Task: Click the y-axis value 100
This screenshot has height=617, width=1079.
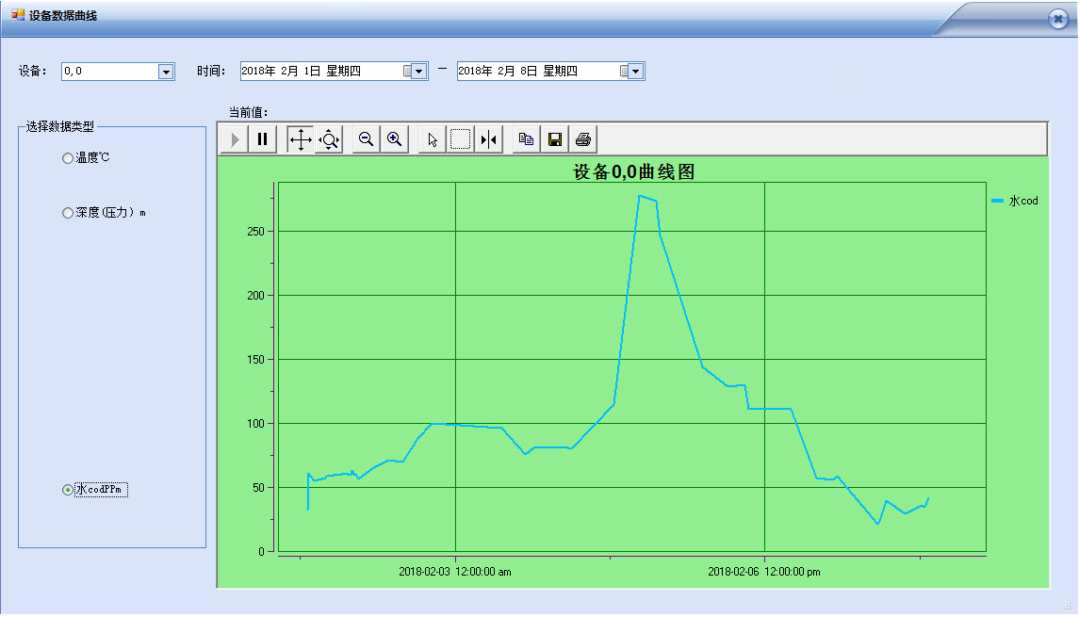Action: (x=256, y=424)
